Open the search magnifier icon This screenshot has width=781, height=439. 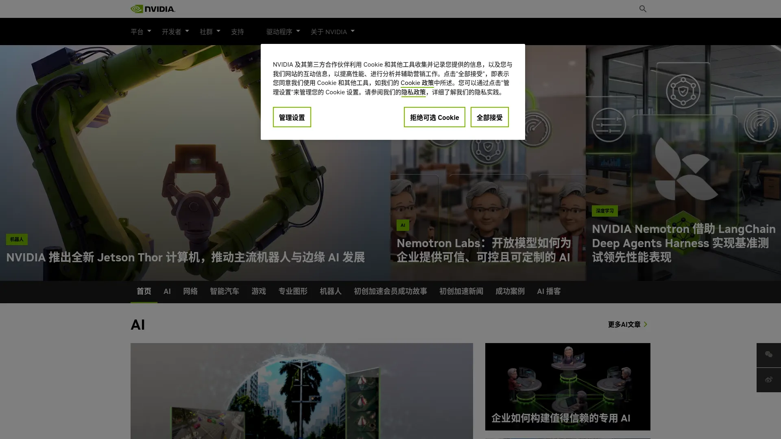click(x=643, y=9)
